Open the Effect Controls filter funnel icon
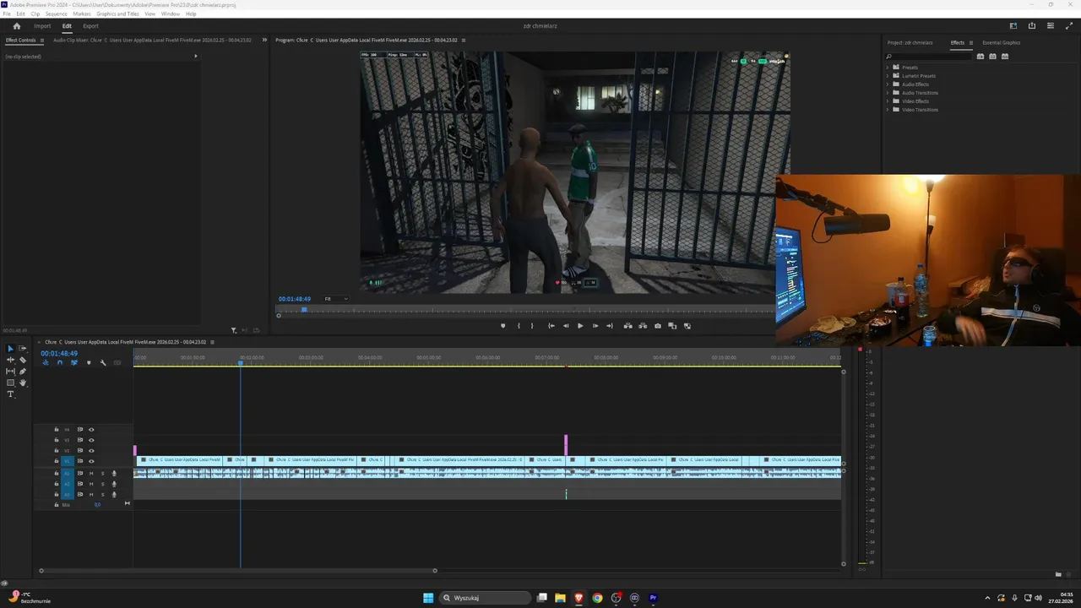 234,330
